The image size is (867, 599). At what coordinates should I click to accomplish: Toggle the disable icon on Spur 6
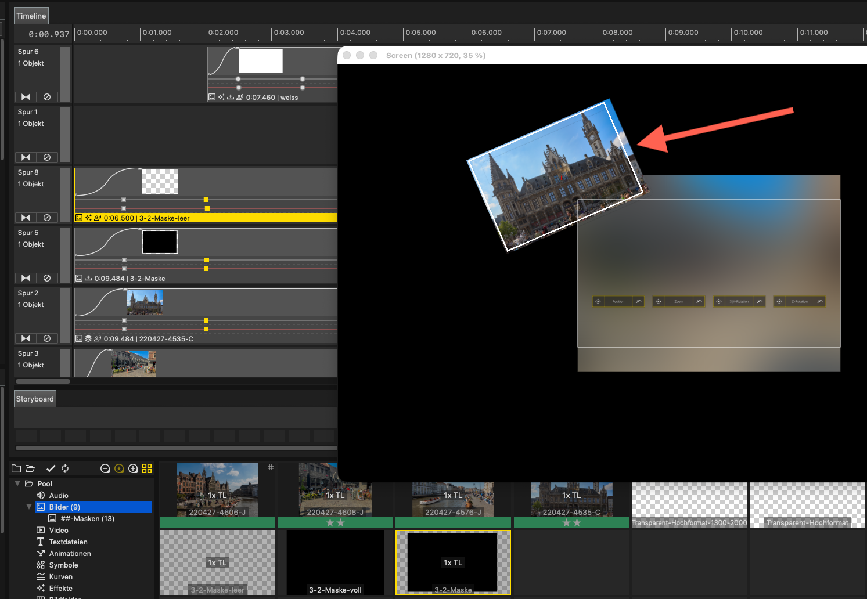[x=47, y=97]
